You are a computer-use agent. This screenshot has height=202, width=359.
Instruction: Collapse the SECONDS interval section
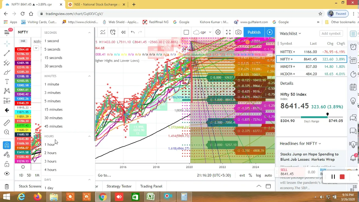coord(89,33)
